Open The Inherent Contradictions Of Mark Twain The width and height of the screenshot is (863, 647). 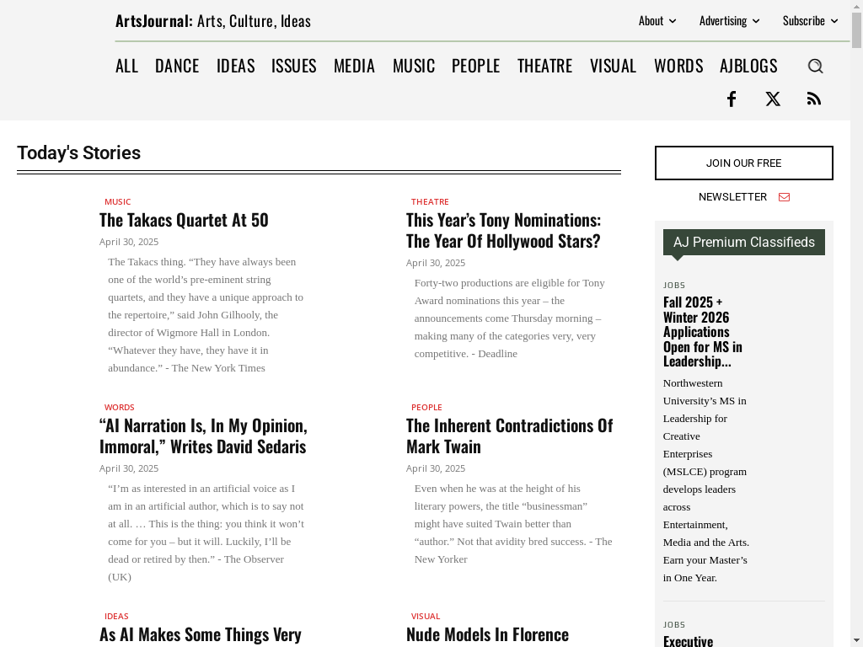pos(510,436)
